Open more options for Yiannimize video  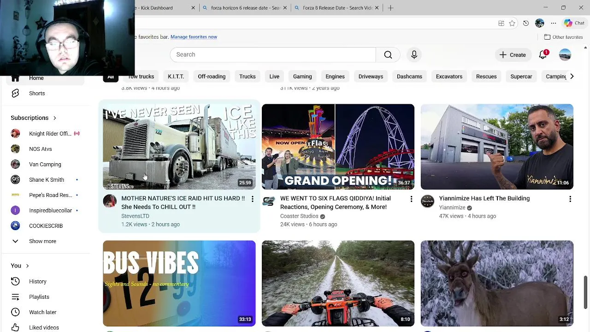pos(570,199)
